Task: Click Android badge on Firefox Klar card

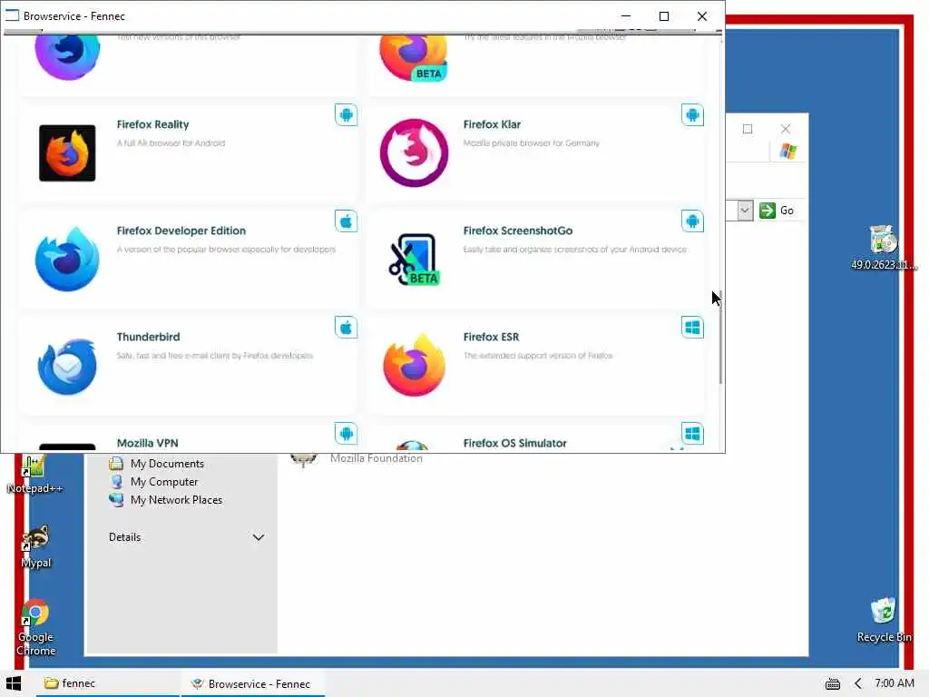Action: tap(692, 114)
